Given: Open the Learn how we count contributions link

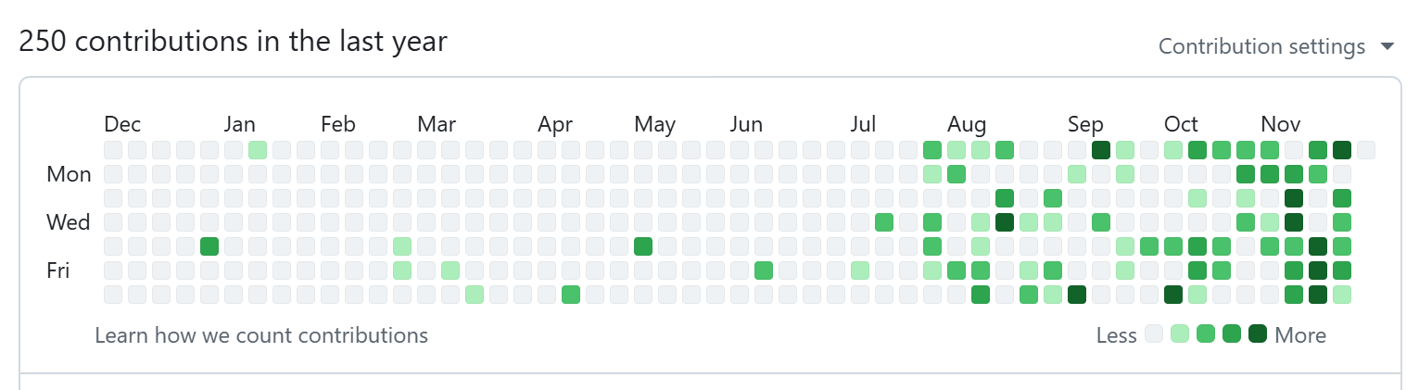Looking at the screenshot, I should [x=261, y=334].
